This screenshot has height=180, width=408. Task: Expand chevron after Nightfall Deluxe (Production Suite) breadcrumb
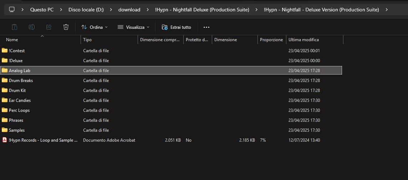256,10
